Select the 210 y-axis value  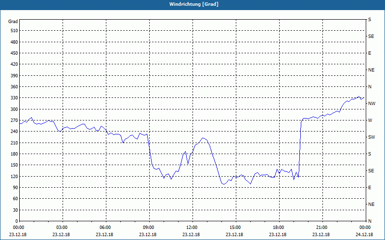14,143
